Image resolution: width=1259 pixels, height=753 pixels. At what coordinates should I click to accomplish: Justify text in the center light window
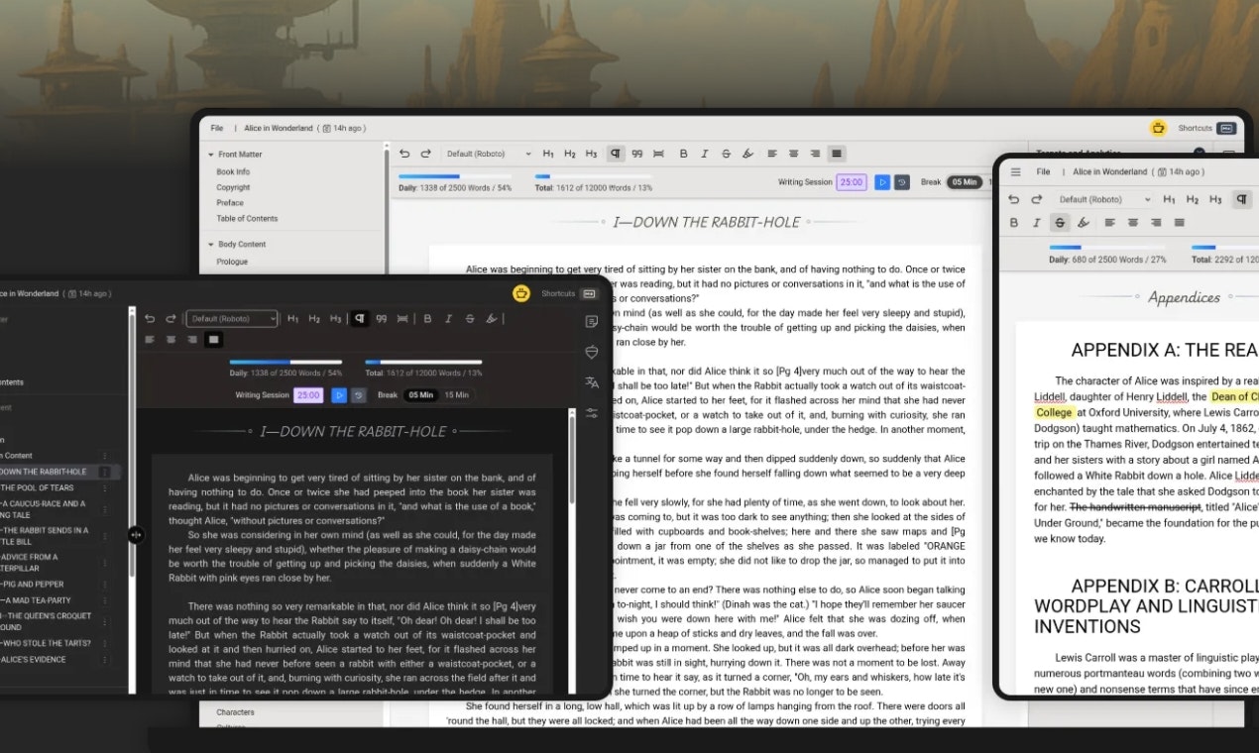click(837, 154)
